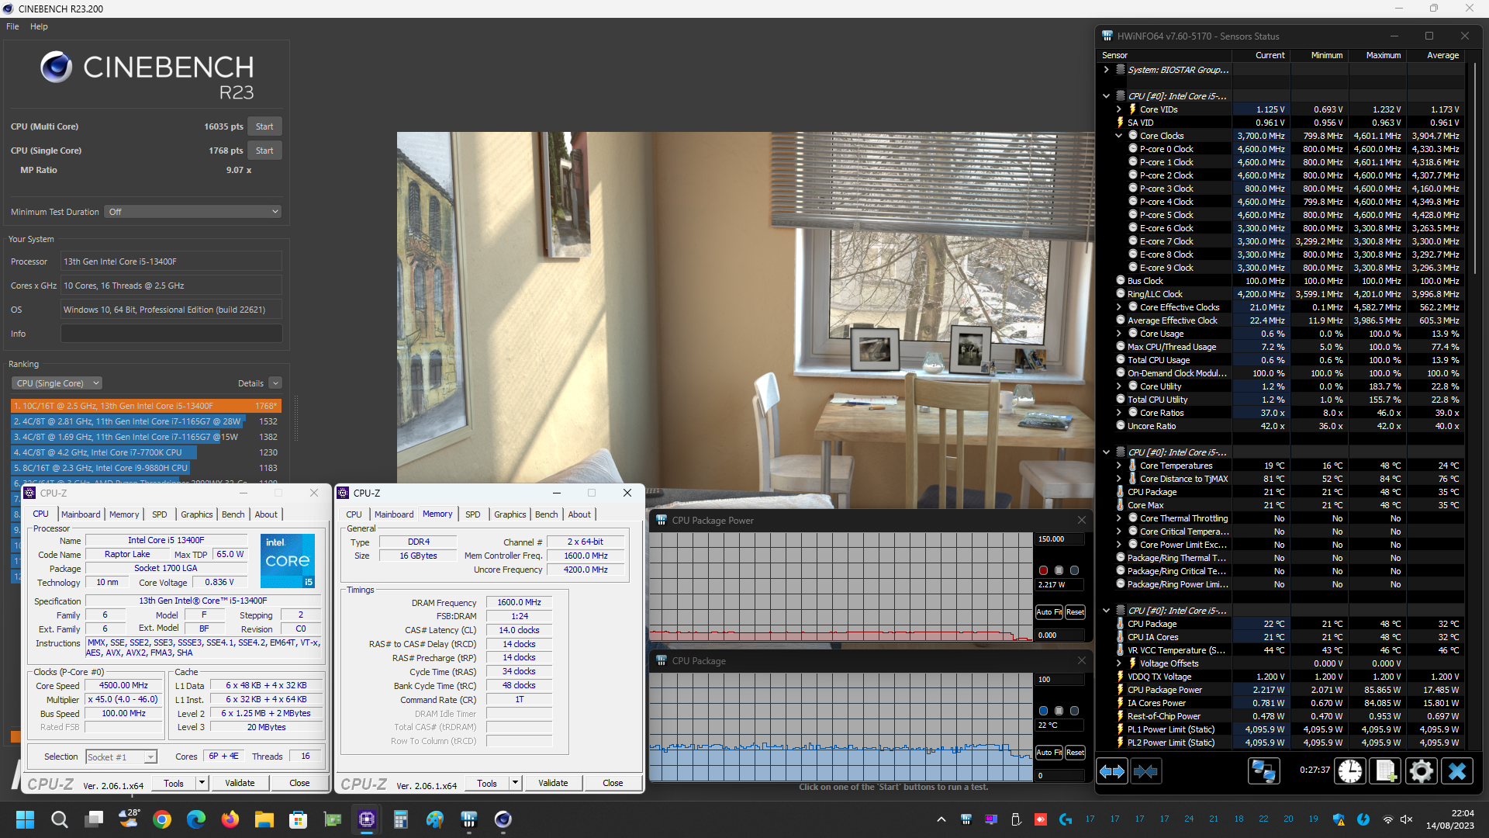Screen dimensions: 1489x838
Task: Expand System: BIOSTAR Group sensor node
Action: click(1107, 70)
